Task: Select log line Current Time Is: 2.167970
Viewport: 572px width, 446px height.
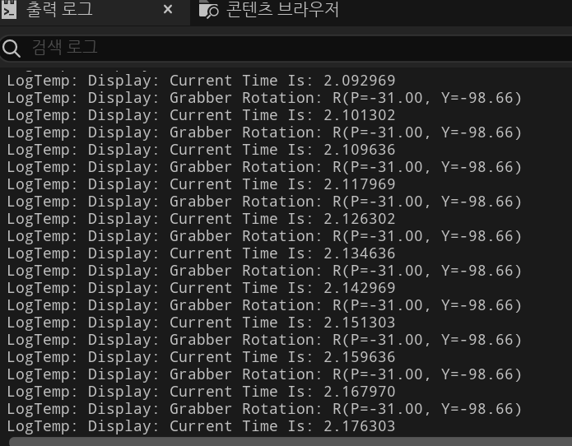Action: pos(201,392)
